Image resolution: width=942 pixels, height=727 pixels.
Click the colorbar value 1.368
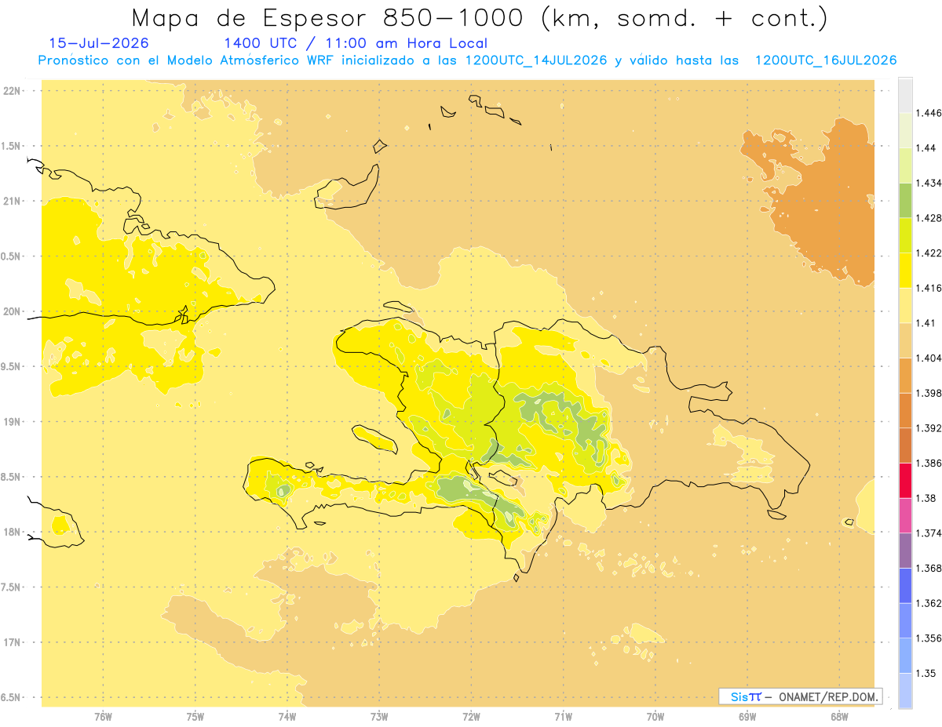929,568
